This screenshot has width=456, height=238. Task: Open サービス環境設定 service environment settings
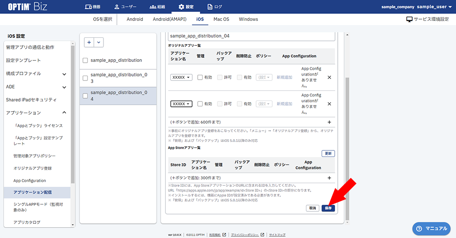point(427,19)
